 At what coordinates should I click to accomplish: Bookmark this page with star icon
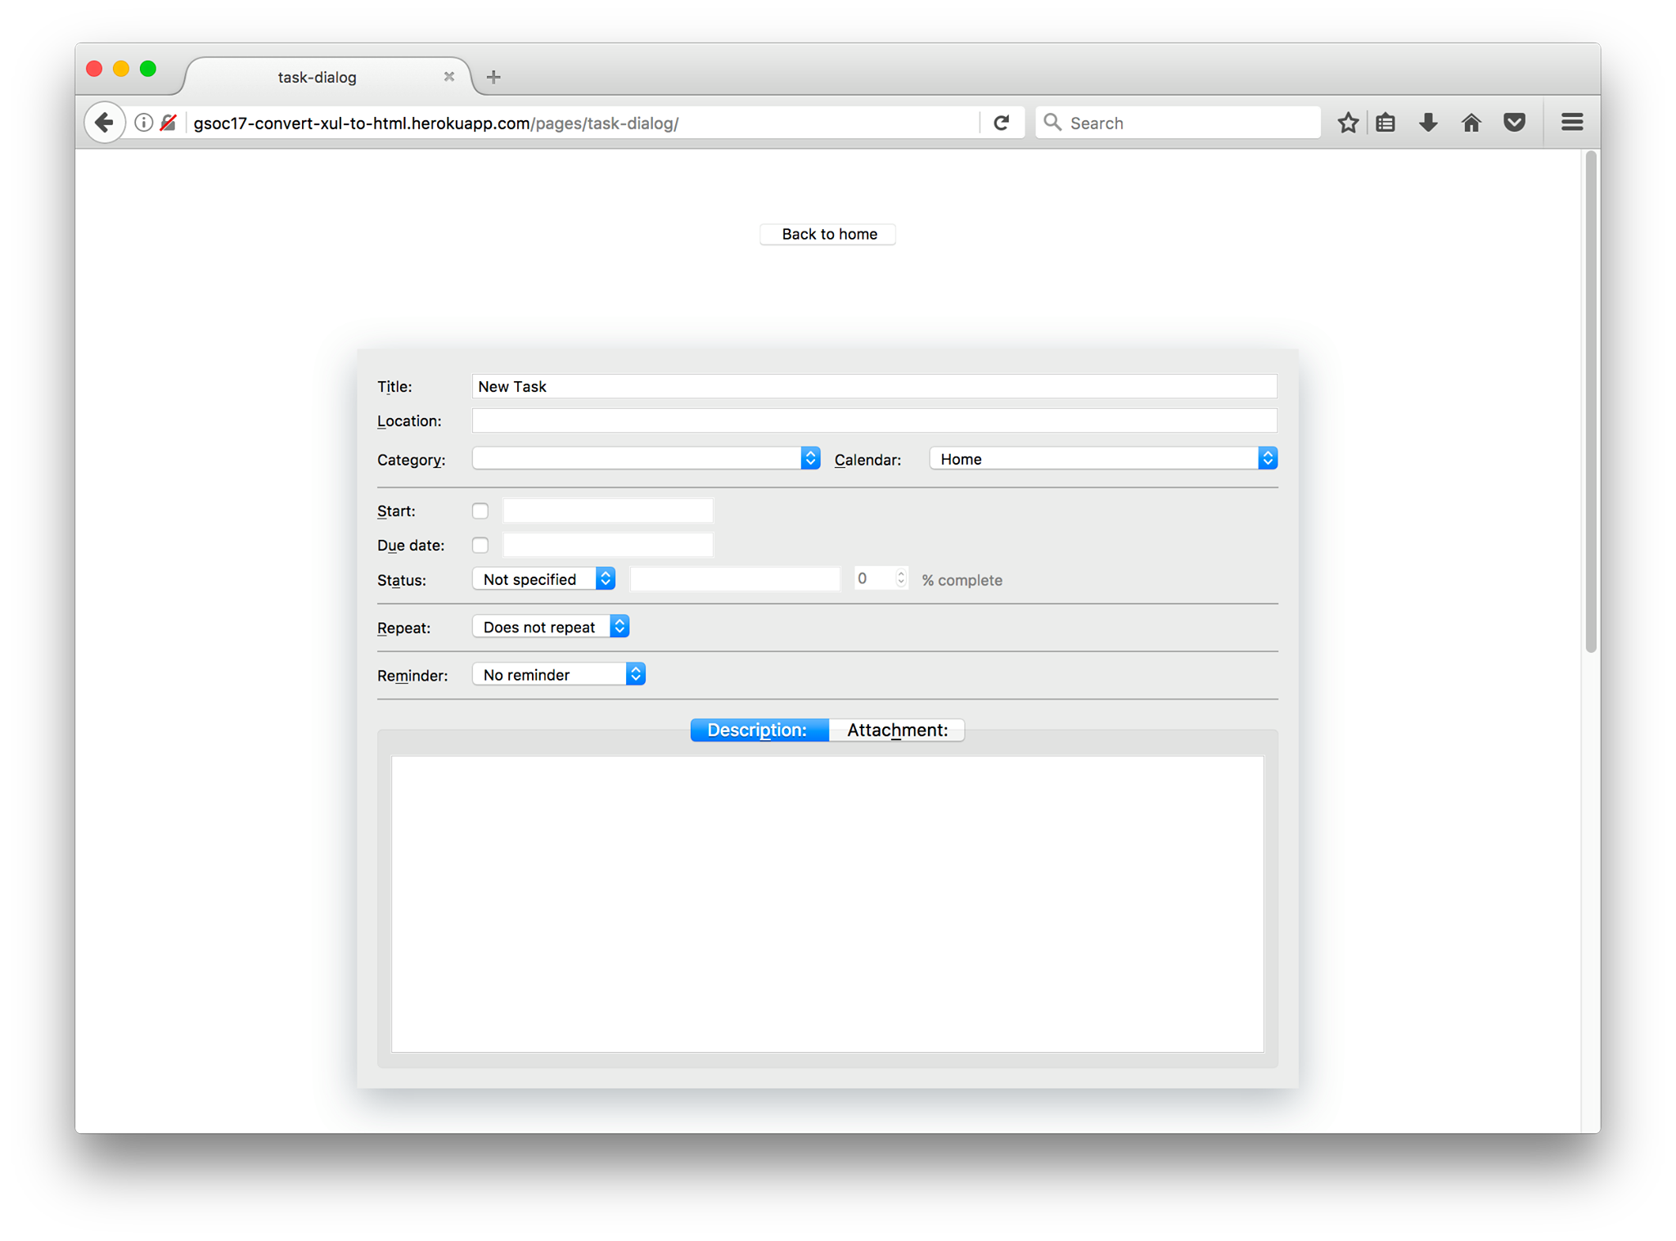coord(1348,123)
